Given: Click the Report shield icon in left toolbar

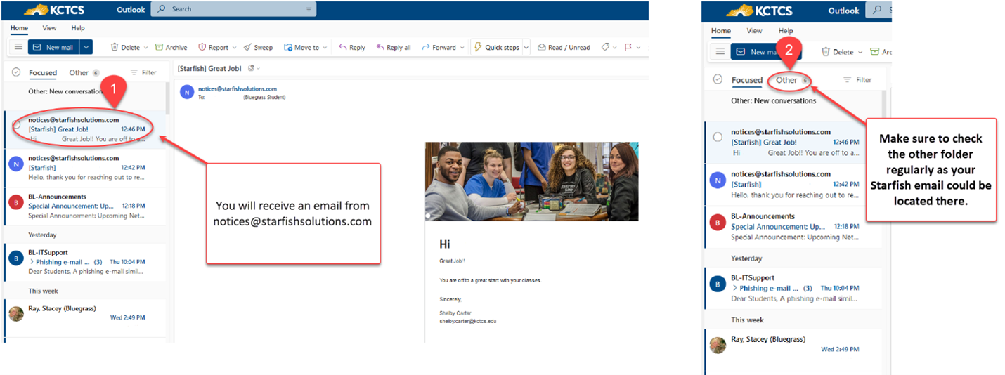Looking at the screenshot, I should click(202, 47).
